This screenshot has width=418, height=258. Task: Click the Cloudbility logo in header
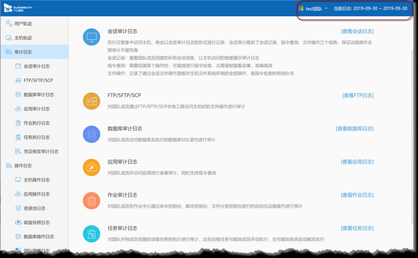click(18, 8)
